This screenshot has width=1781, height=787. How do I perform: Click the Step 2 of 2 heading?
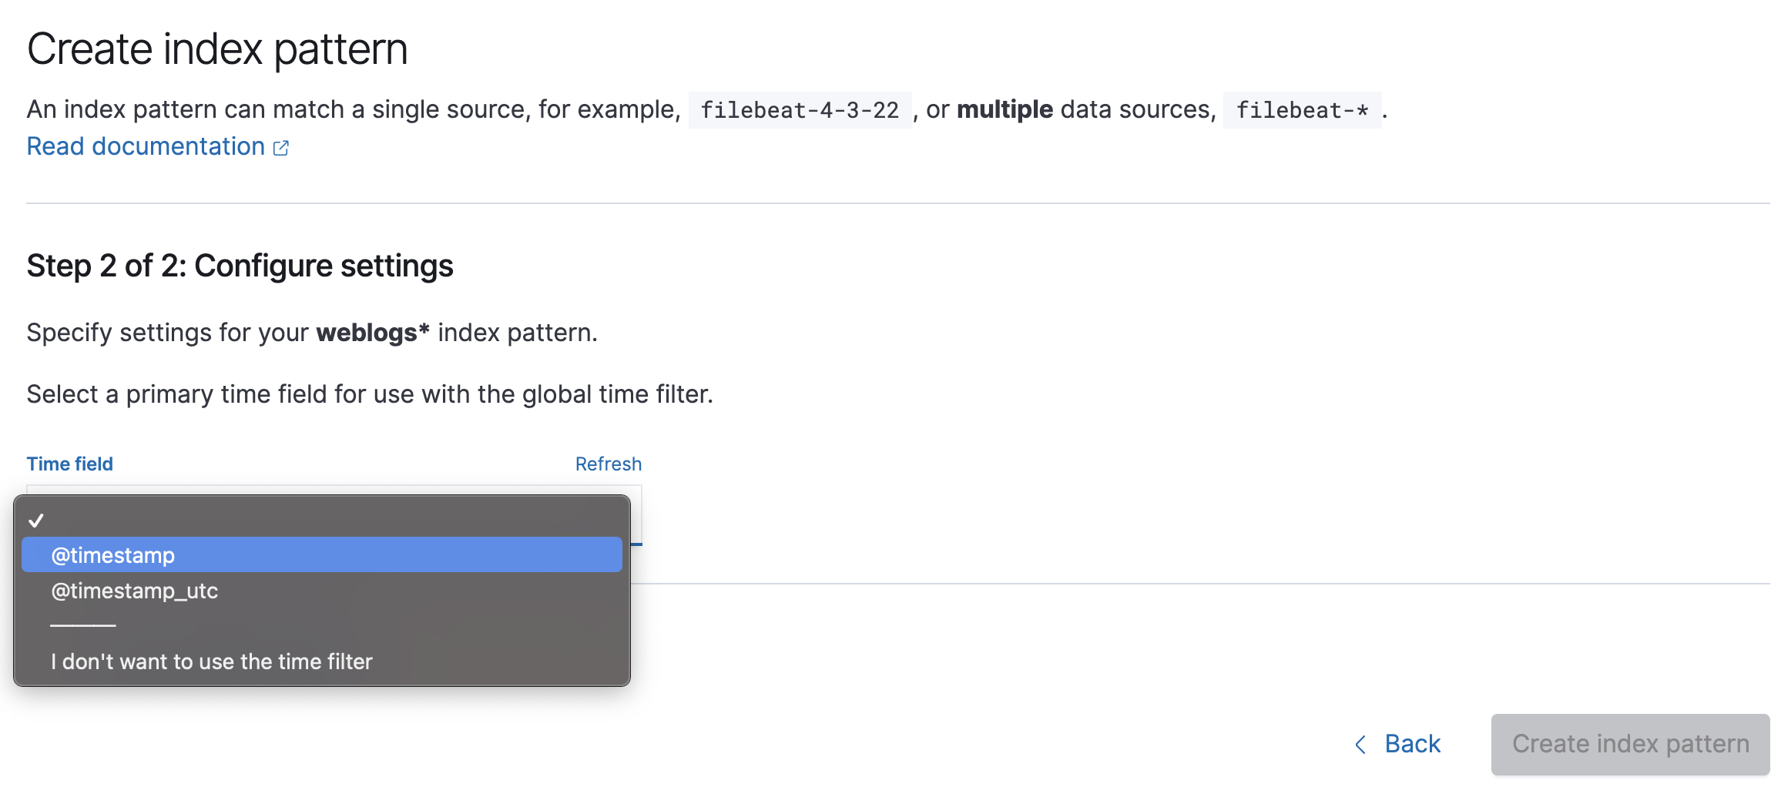pyautogui.click(x=240, y=266)
